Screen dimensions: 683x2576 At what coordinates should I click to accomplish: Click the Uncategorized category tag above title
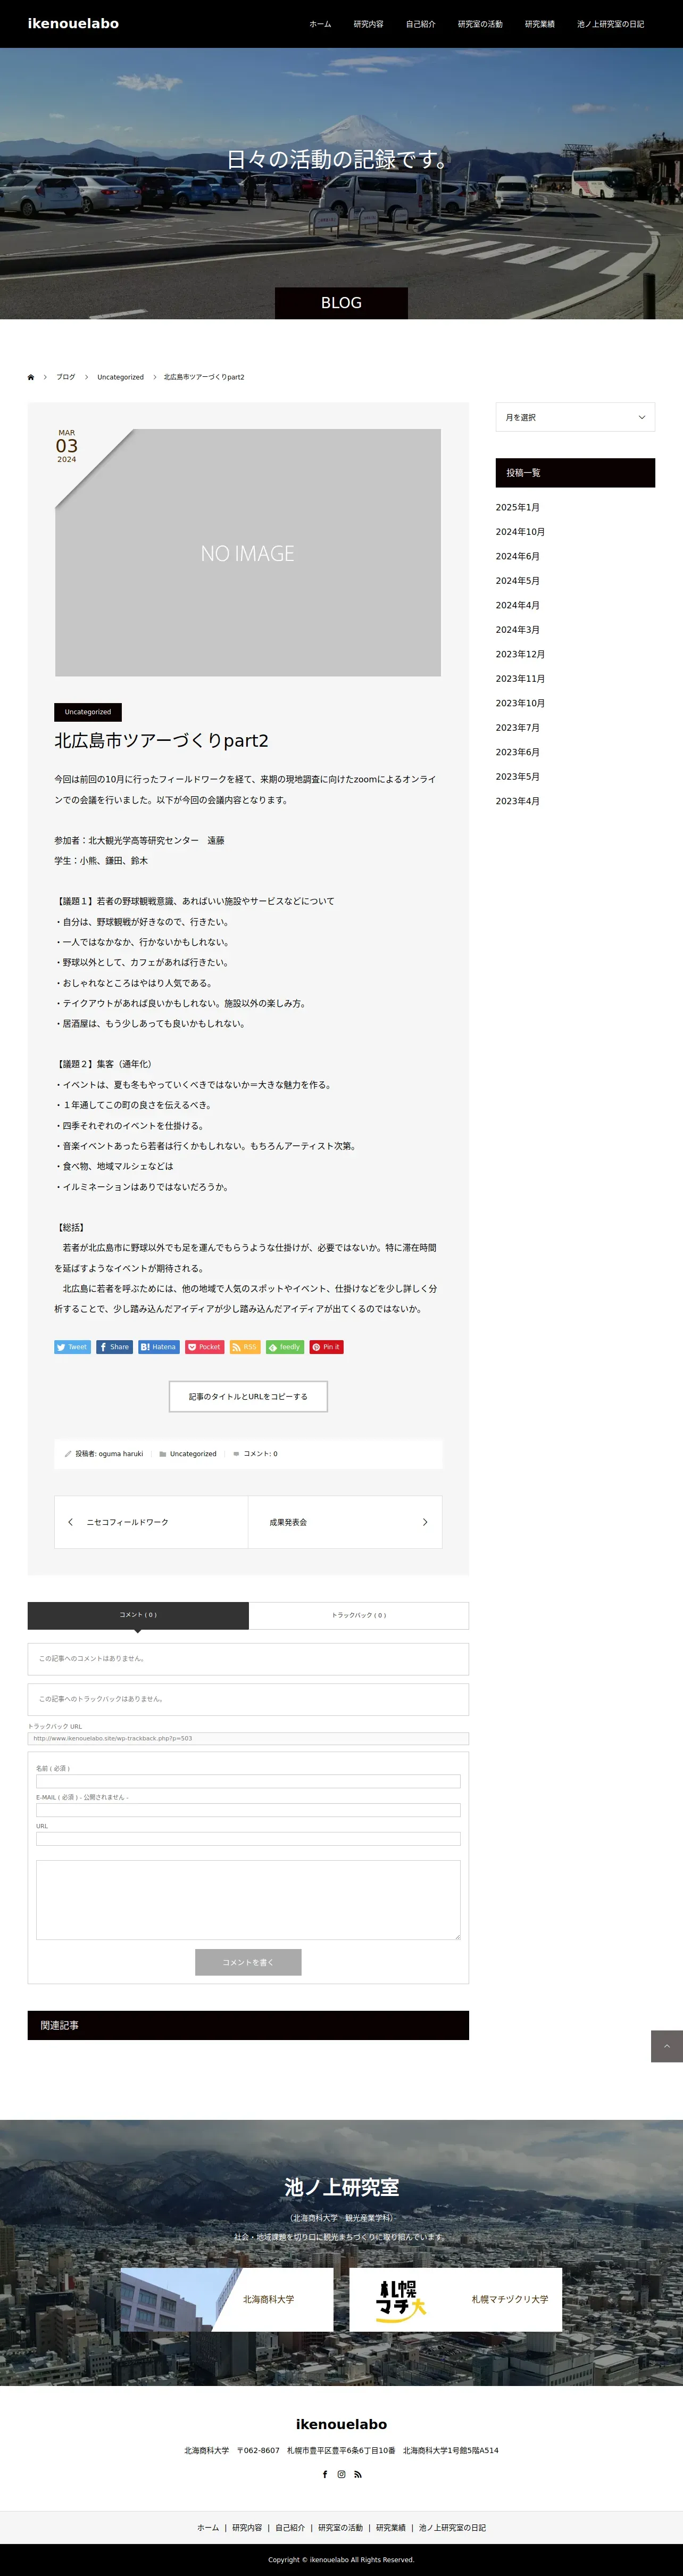coord(88,712)
